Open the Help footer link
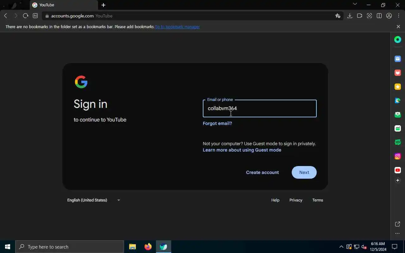Screen dimensions: 405x253 pos(275,200)
